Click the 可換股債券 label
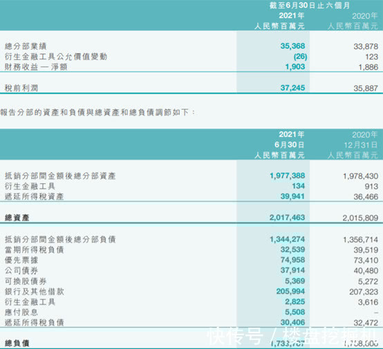 tap(26, 281)
